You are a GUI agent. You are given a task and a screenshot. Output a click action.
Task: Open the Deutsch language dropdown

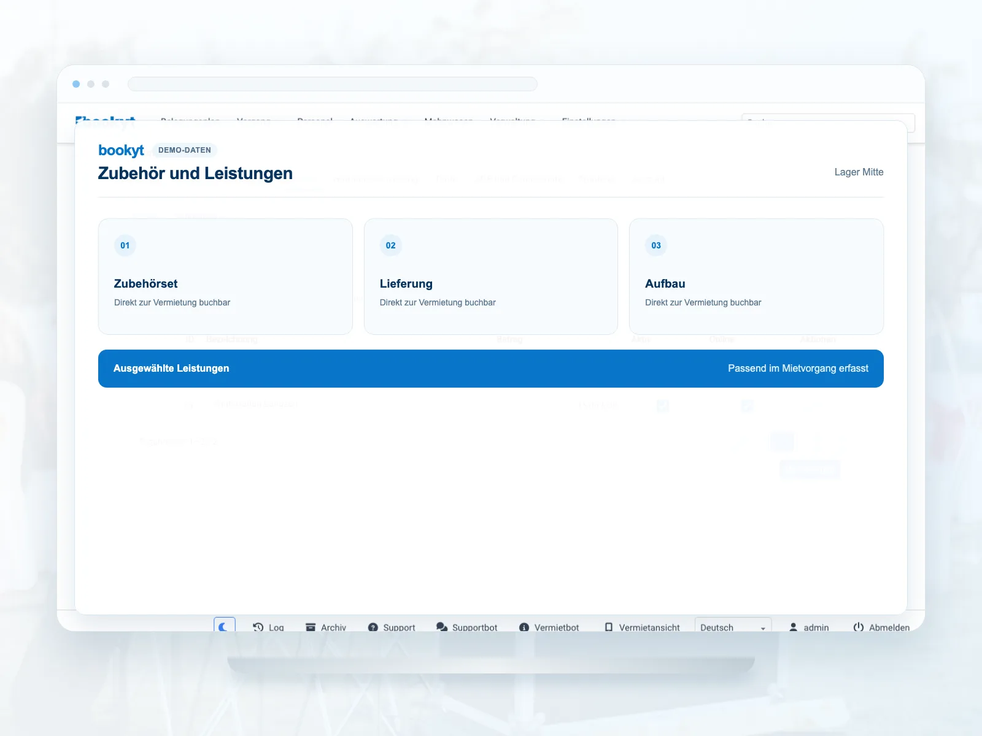tap(733, 626)
